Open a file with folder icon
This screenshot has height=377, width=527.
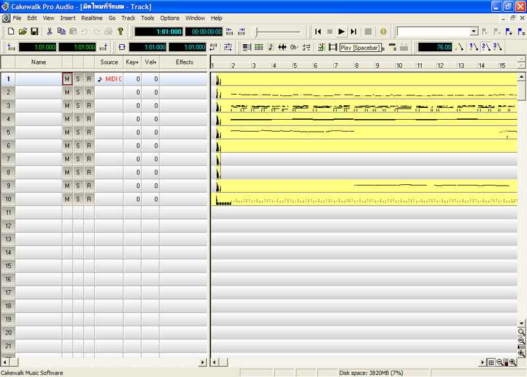click(22, 32)
